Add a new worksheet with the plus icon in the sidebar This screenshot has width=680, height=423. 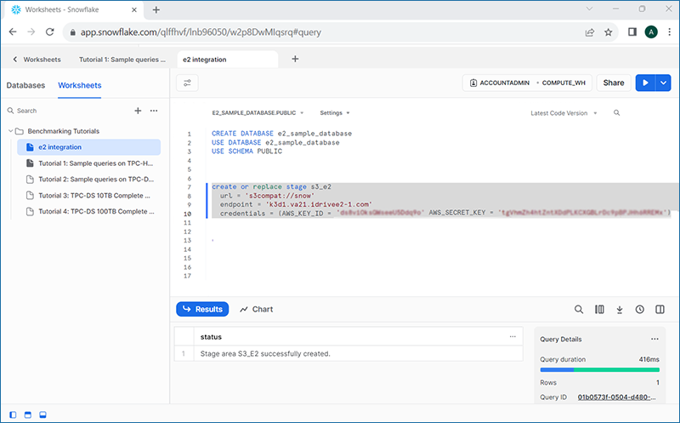(x=138, y=111)
